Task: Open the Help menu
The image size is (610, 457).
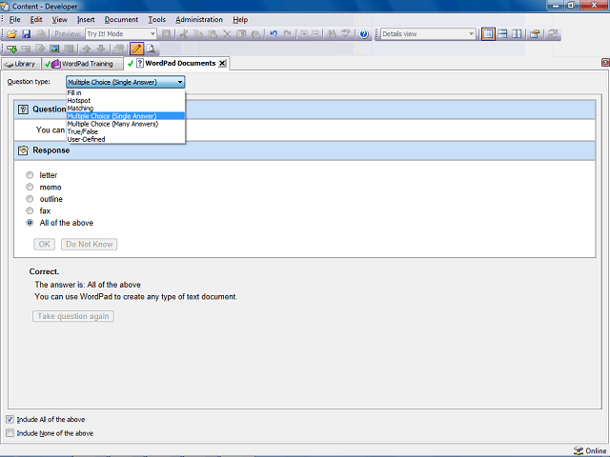Action: (x=240, y=19)
